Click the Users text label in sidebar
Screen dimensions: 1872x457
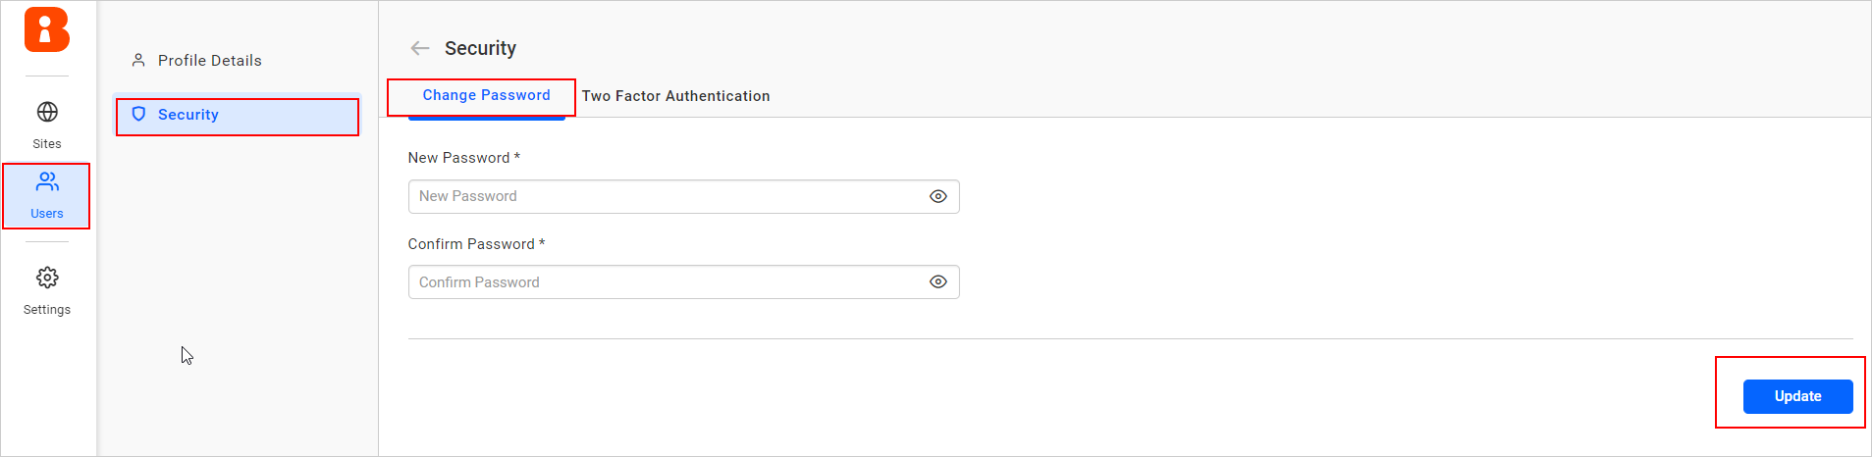47,214
